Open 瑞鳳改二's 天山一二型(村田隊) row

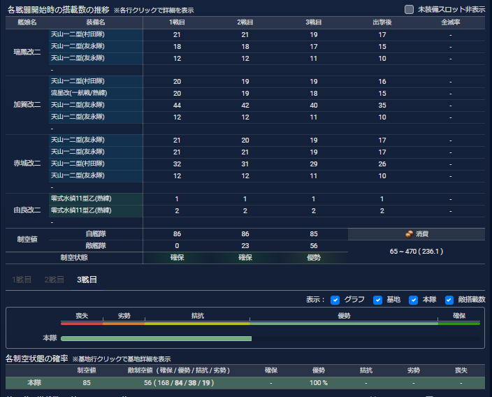click(245, 35)
